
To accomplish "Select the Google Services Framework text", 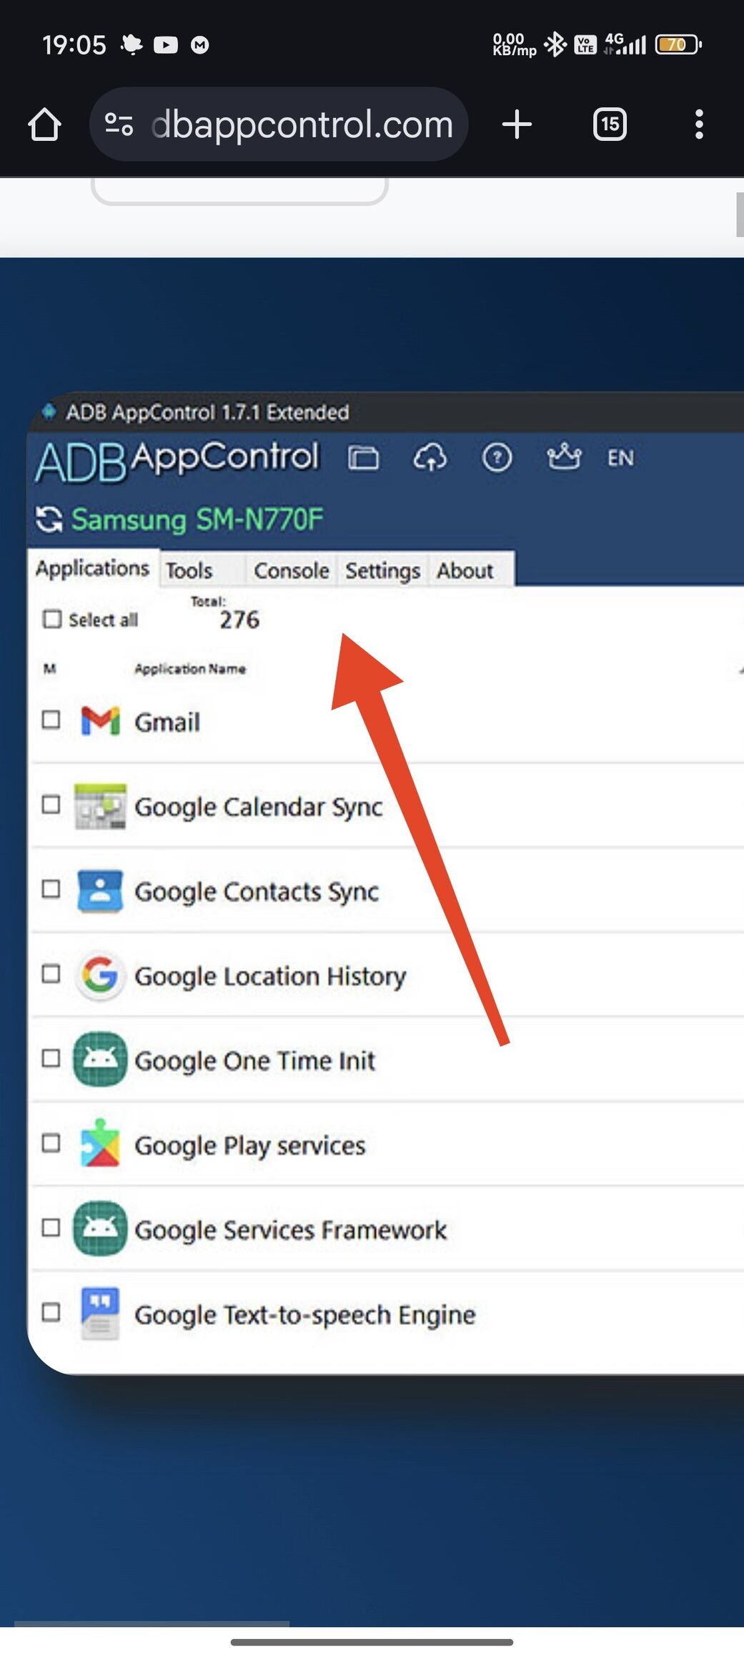I will point(291,1231).
